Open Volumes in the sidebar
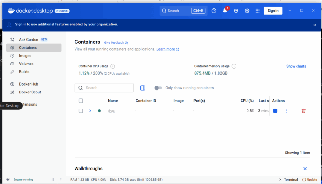This screenshot has height=184, width=322. click(x=34, y=64)
